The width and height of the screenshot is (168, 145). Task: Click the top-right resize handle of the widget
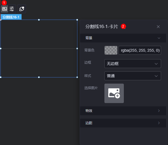(x=77, y=20)
